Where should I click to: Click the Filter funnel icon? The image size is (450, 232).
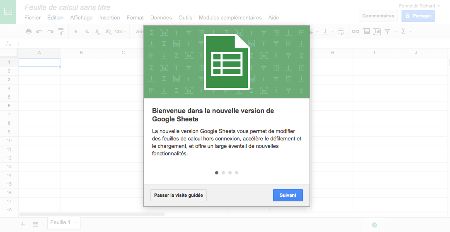click(x=388, y=31)
